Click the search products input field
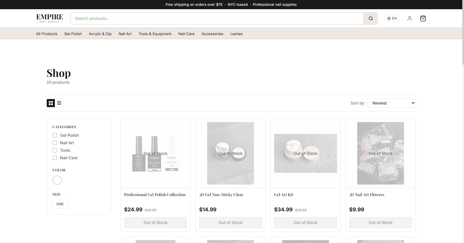The width and height of the screenshot is (464, 243). pyautogui.click(x=217, y=18)
